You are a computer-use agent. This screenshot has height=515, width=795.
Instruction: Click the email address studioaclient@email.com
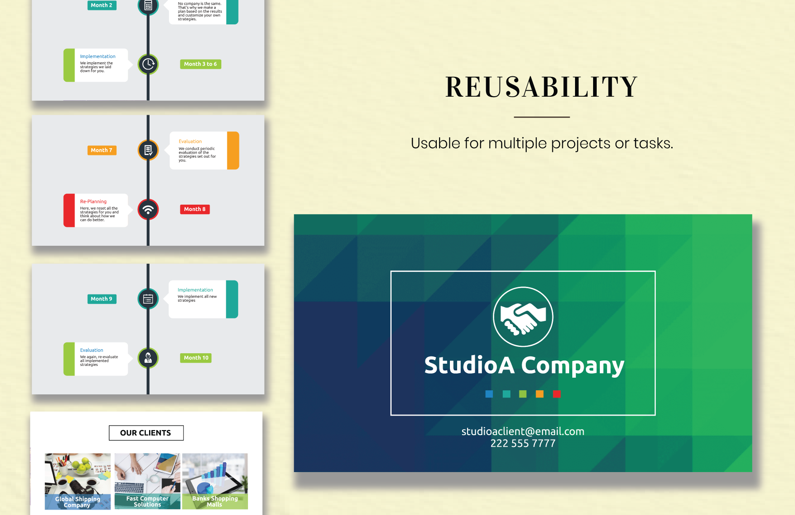coord(523,431)
